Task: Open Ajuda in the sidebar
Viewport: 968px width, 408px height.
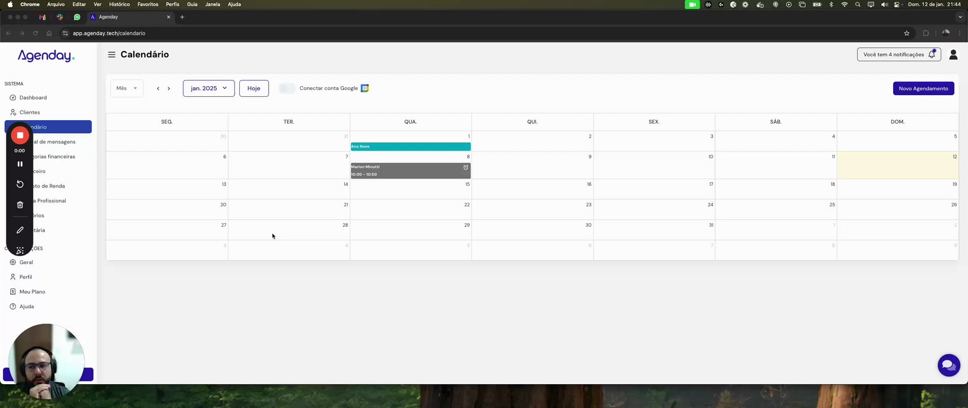Action: [x=27, y=307]
